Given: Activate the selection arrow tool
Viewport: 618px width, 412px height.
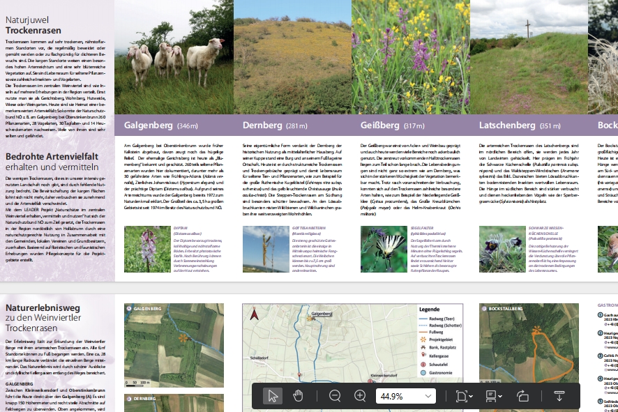Looking at the screenshot, I should (272, 396).
